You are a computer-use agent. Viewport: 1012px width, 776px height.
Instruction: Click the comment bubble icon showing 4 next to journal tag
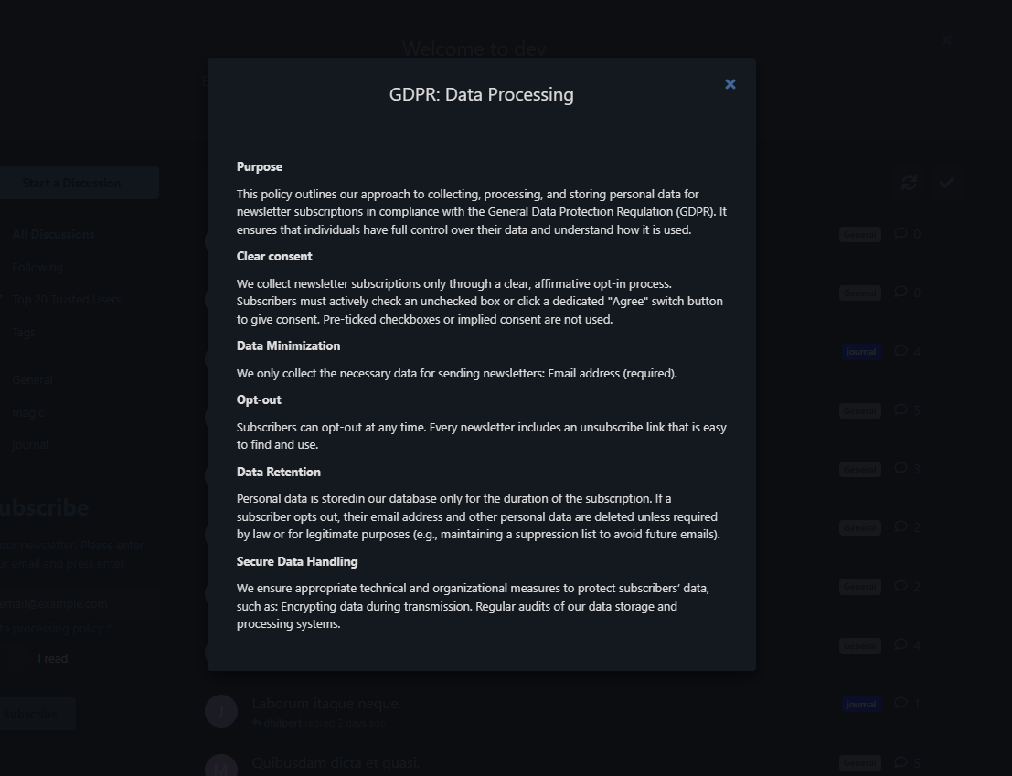click(x=901, y=351)
